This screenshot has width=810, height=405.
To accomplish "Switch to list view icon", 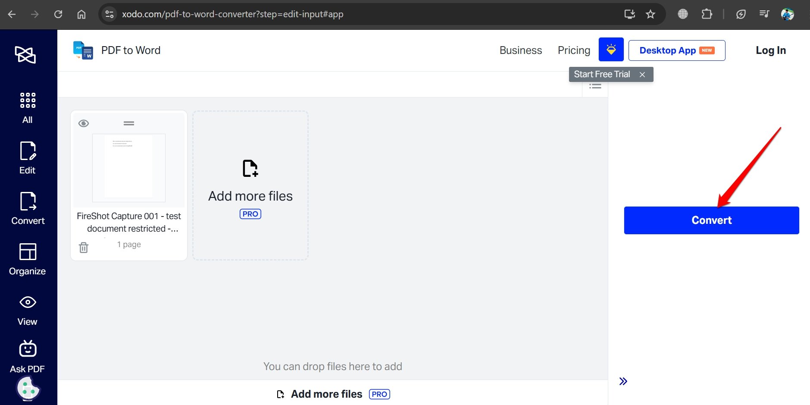I will coord(595,86).
